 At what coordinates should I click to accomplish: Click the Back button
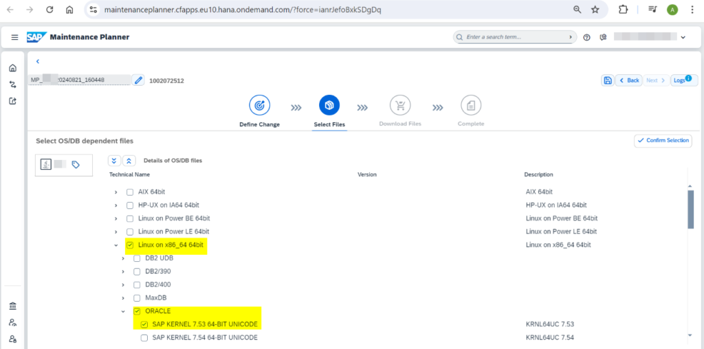coord(628,80)
